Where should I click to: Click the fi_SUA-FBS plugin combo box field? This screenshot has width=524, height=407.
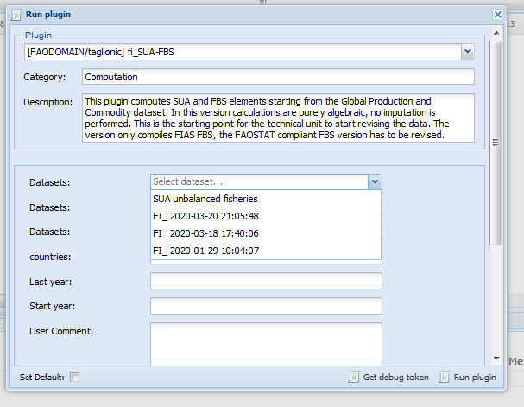tap(243, 53)
